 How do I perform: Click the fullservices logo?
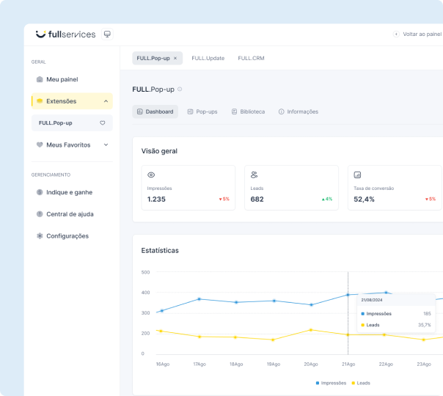tap(65, 34)
